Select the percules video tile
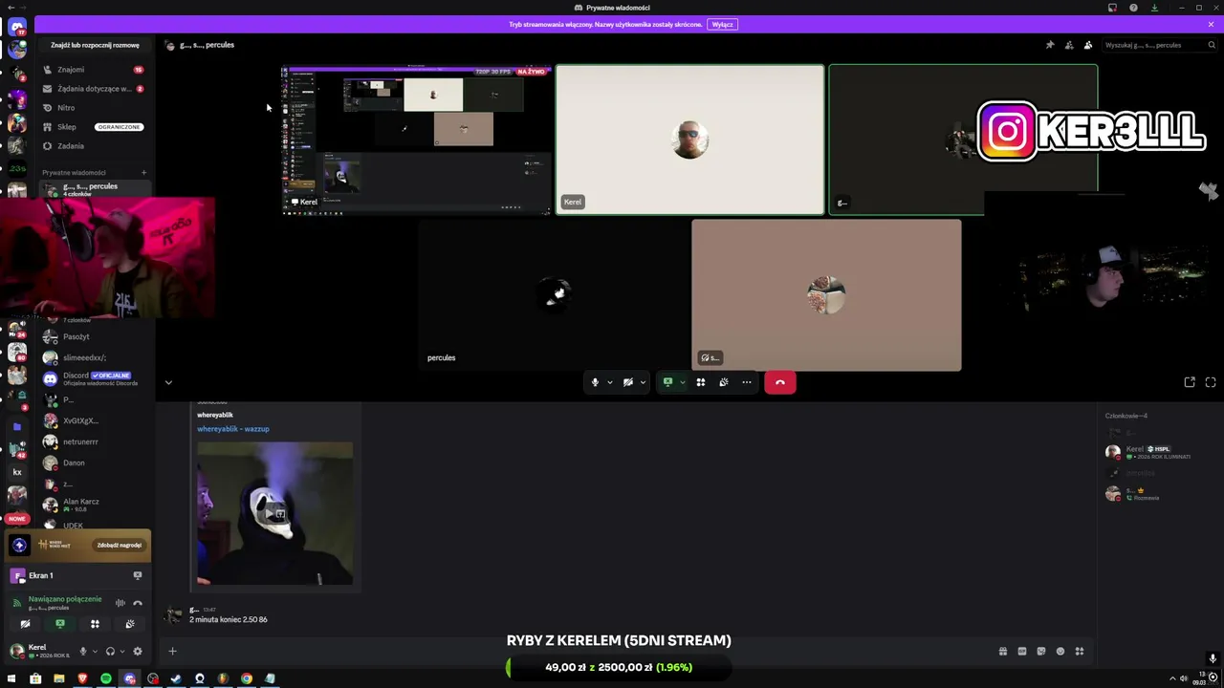The height and width of the screenshot is (688, 1224). (553, 294)
